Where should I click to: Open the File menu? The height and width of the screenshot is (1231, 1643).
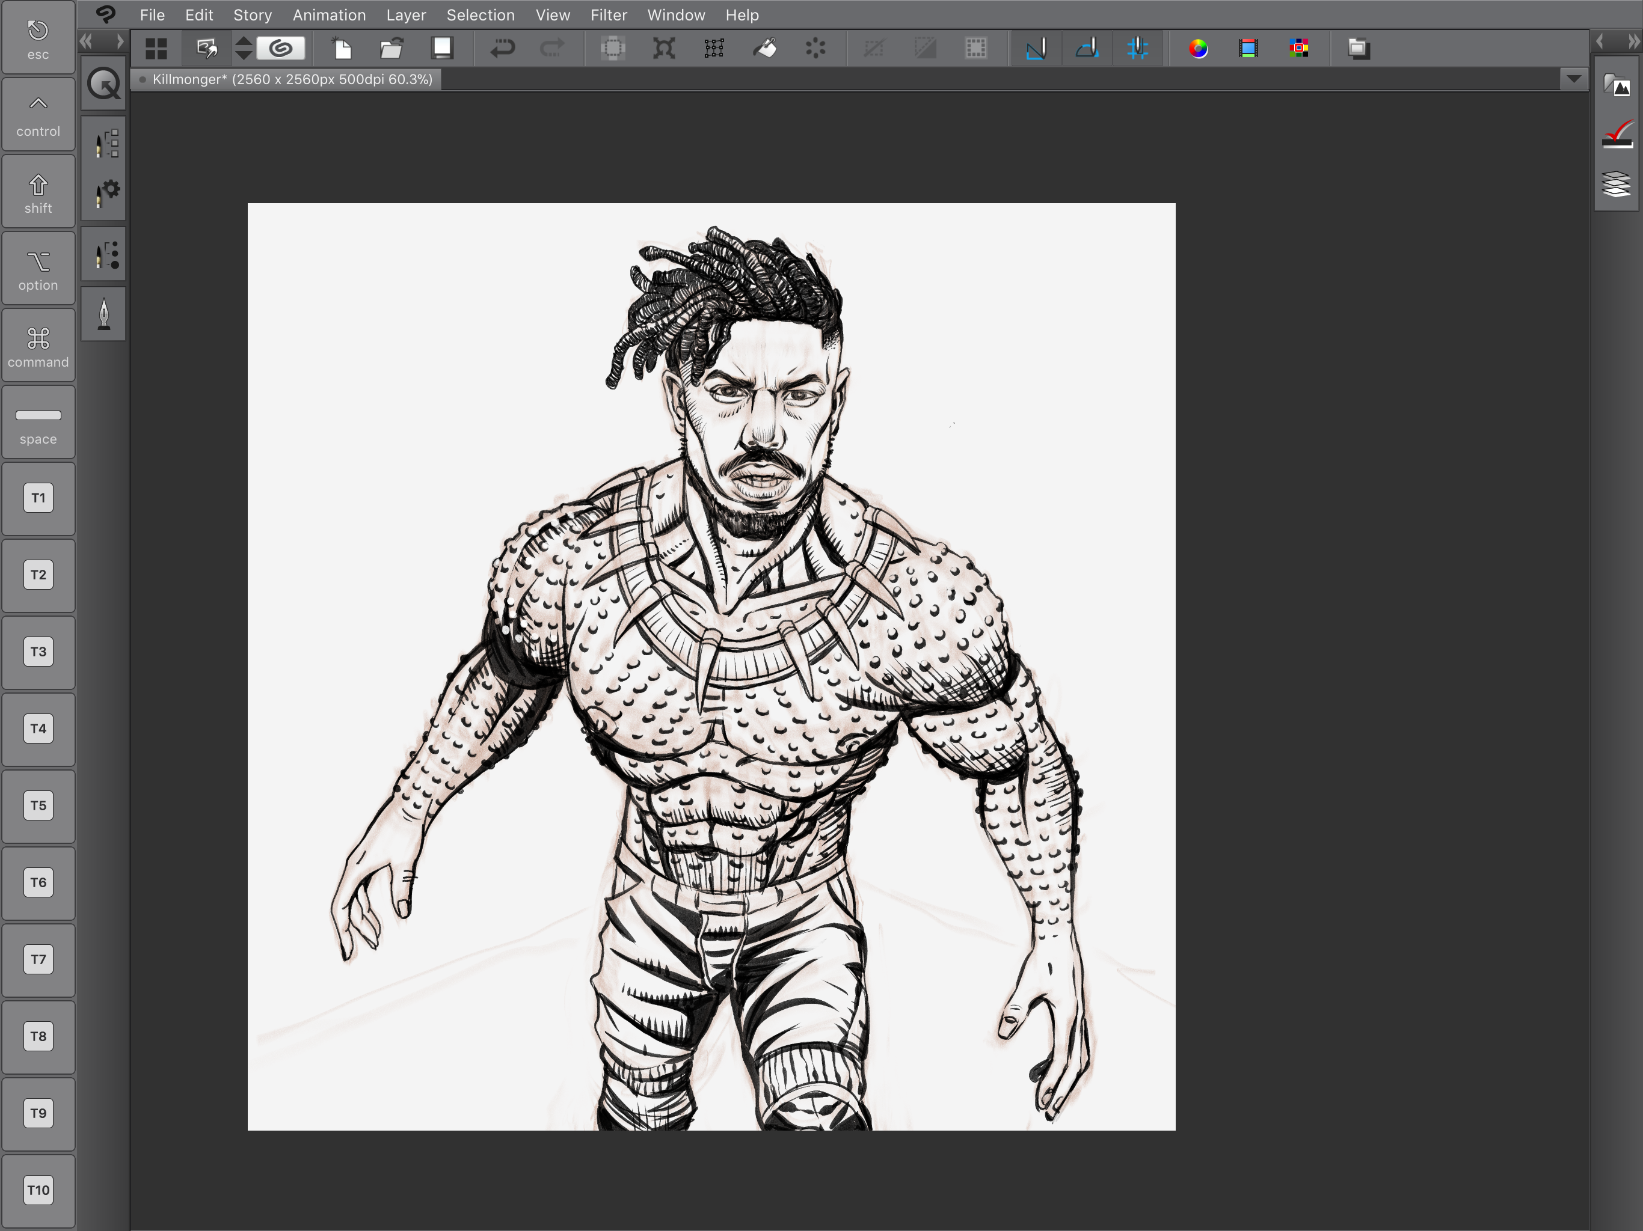click(152, 15)
